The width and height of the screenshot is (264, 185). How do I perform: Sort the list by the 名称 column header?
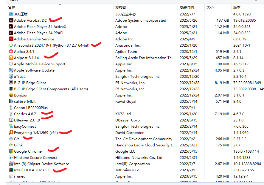[x=12, y=7]
